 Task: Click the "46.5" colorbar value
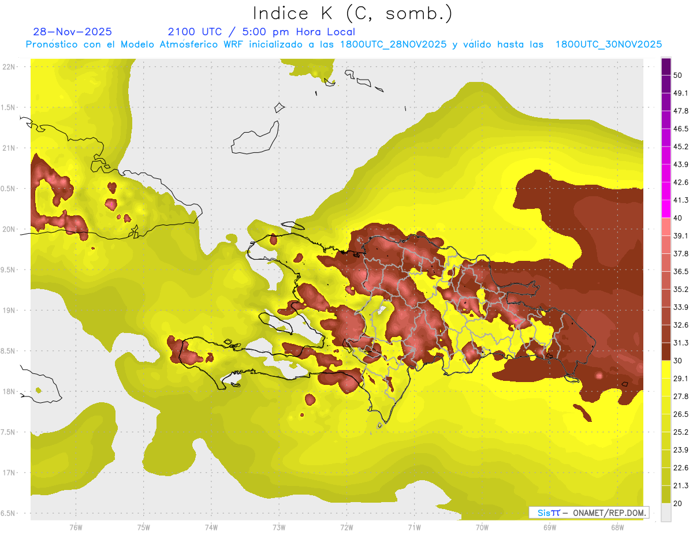pos(681,129)
